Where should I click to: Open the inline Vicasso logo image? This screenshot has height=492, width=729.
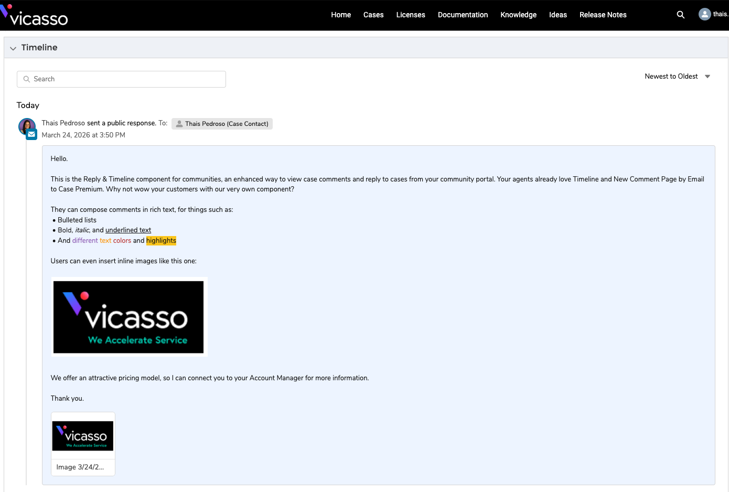click(129, 317)
